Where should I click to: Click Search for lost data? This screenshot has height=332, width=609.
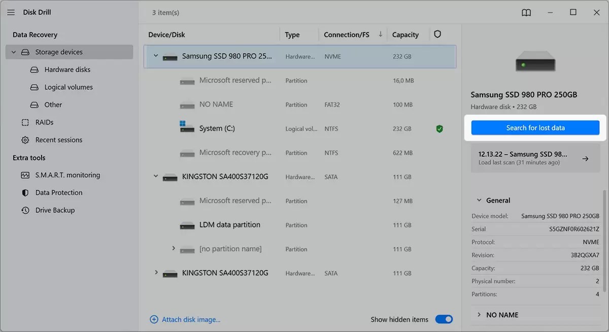tap(535, 127)
